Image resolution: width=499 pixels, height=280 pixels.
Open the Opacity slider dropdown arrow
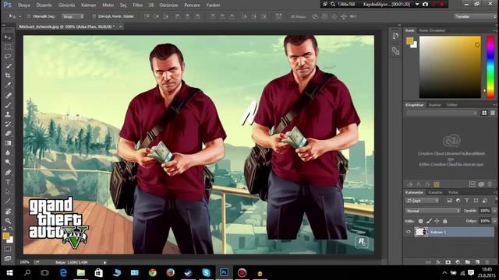pyautogui.click(x=494, y=211)
